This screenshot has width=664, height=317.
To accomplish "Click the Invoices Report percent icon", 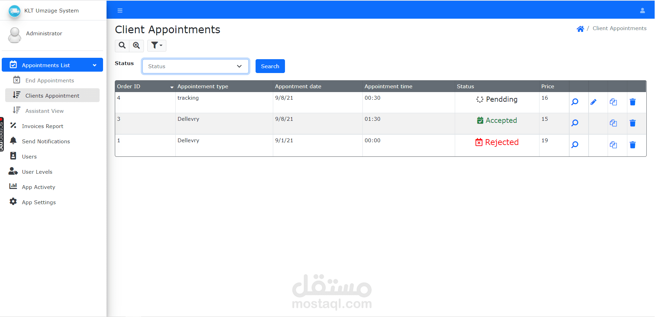I will coord(13,125).
